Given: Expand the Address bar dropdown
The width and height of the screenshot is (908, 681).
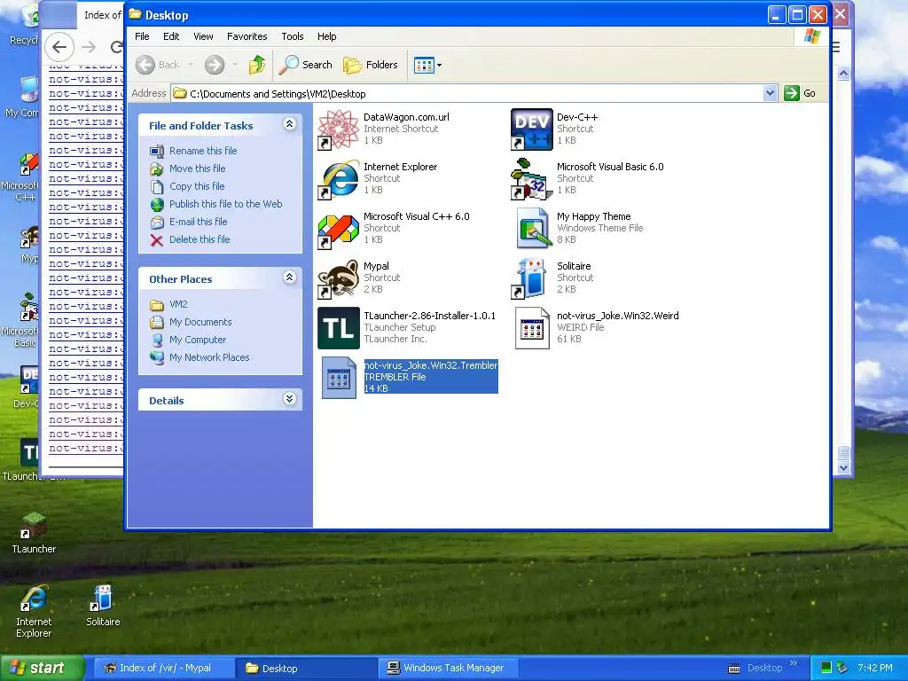Looking at the screenshot, I should tap(770, 93).
